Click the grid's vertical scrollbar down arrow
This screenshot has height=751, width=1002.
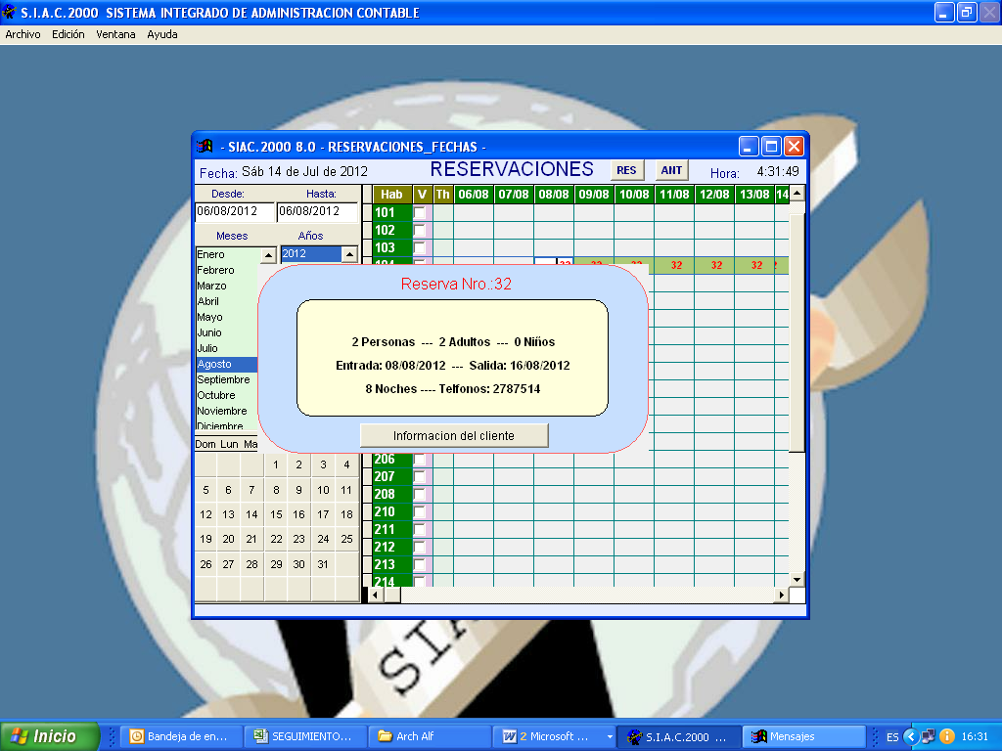[x=797, y=579]
